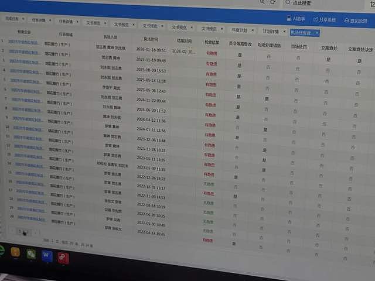
Task: Open Word from the taskbar
Action: pos(47,255)
